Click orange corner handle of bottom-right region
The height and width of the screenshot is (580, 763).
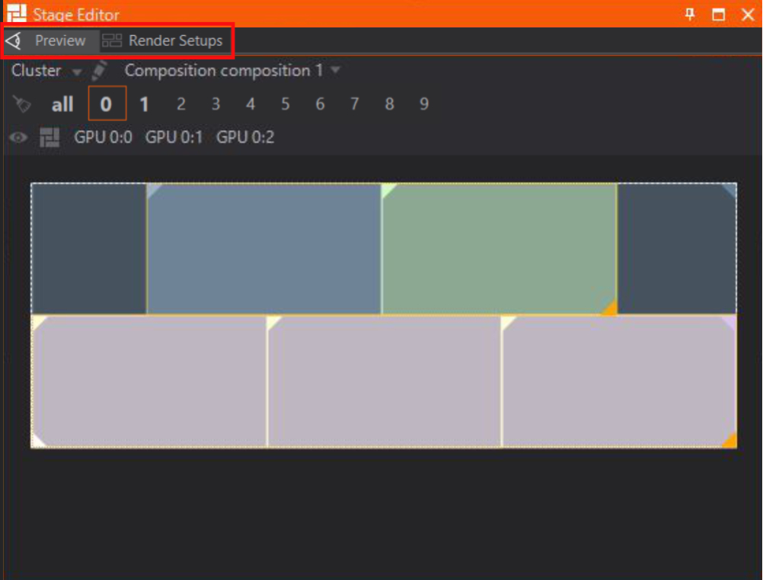tap(729, 441)
